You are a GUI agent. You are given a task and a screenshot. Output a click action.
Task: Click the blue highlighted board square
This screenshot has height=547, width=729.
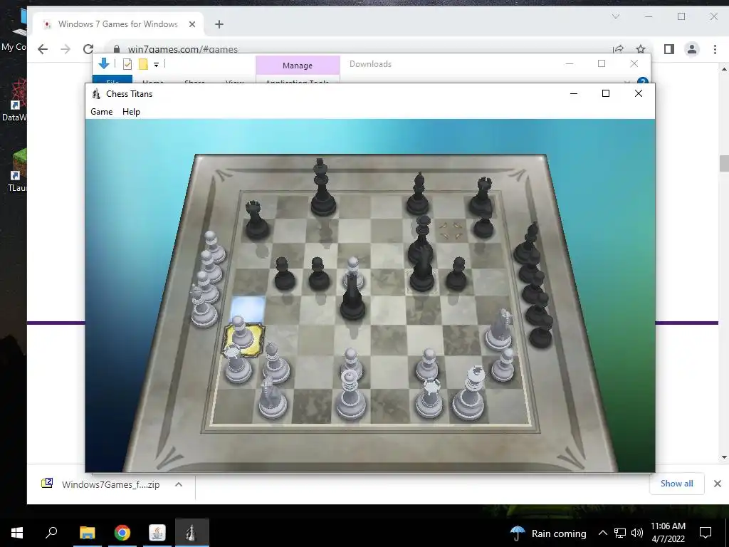pos(248,309)
